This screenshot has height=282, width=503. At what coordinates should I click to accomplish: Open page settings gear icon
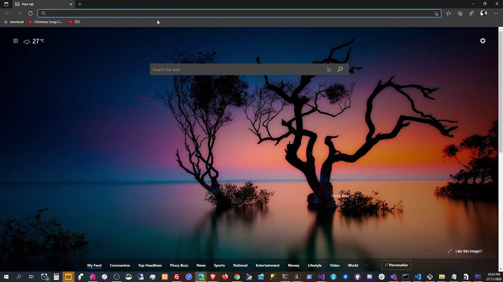pos(483,41)
